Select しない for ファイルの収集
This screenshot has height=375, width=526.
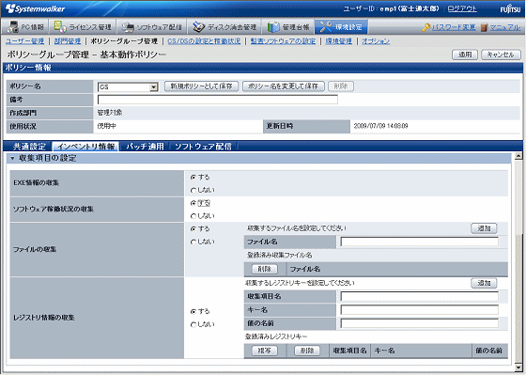(193, 242)
